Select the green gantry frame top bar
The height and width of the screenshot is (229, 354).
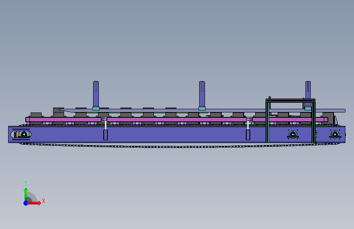290,100
